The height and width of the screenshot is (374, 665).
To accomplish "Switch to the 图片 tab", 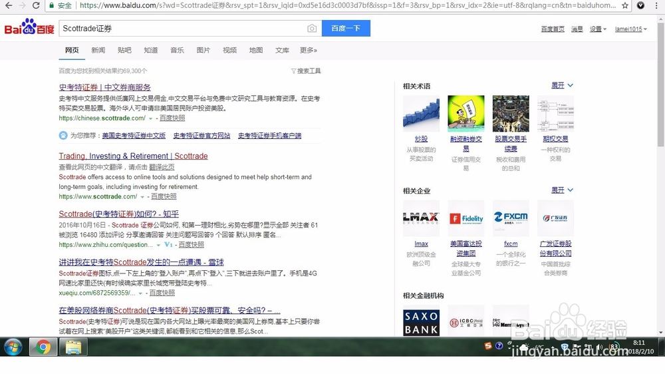I will pyautogui.click(x=203, y=50).
